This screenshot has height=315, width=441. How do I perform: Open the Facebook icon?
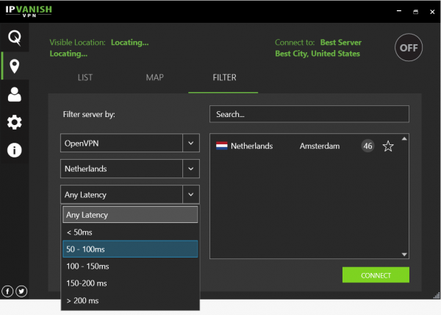click(7, 291)
